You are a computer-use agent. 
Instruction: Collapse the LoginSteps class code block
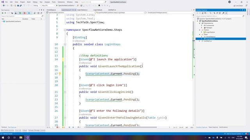point(65,44)
